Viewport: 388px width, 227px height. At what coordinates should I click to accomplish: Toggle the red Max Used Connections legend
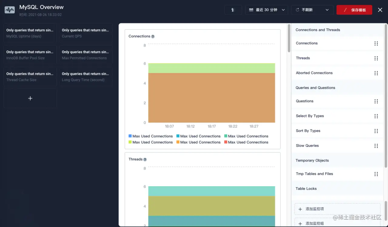pyautogui.click(x=246, y=142)
